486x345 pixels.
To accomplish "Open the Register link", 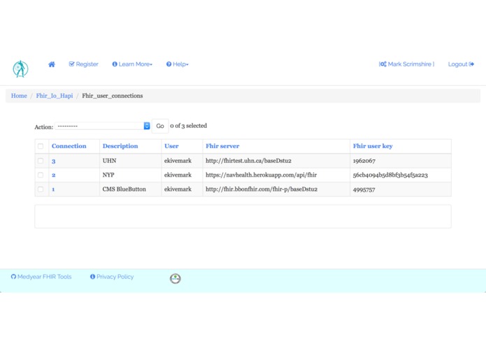I will pyautogui.click(x=84, y=64).
